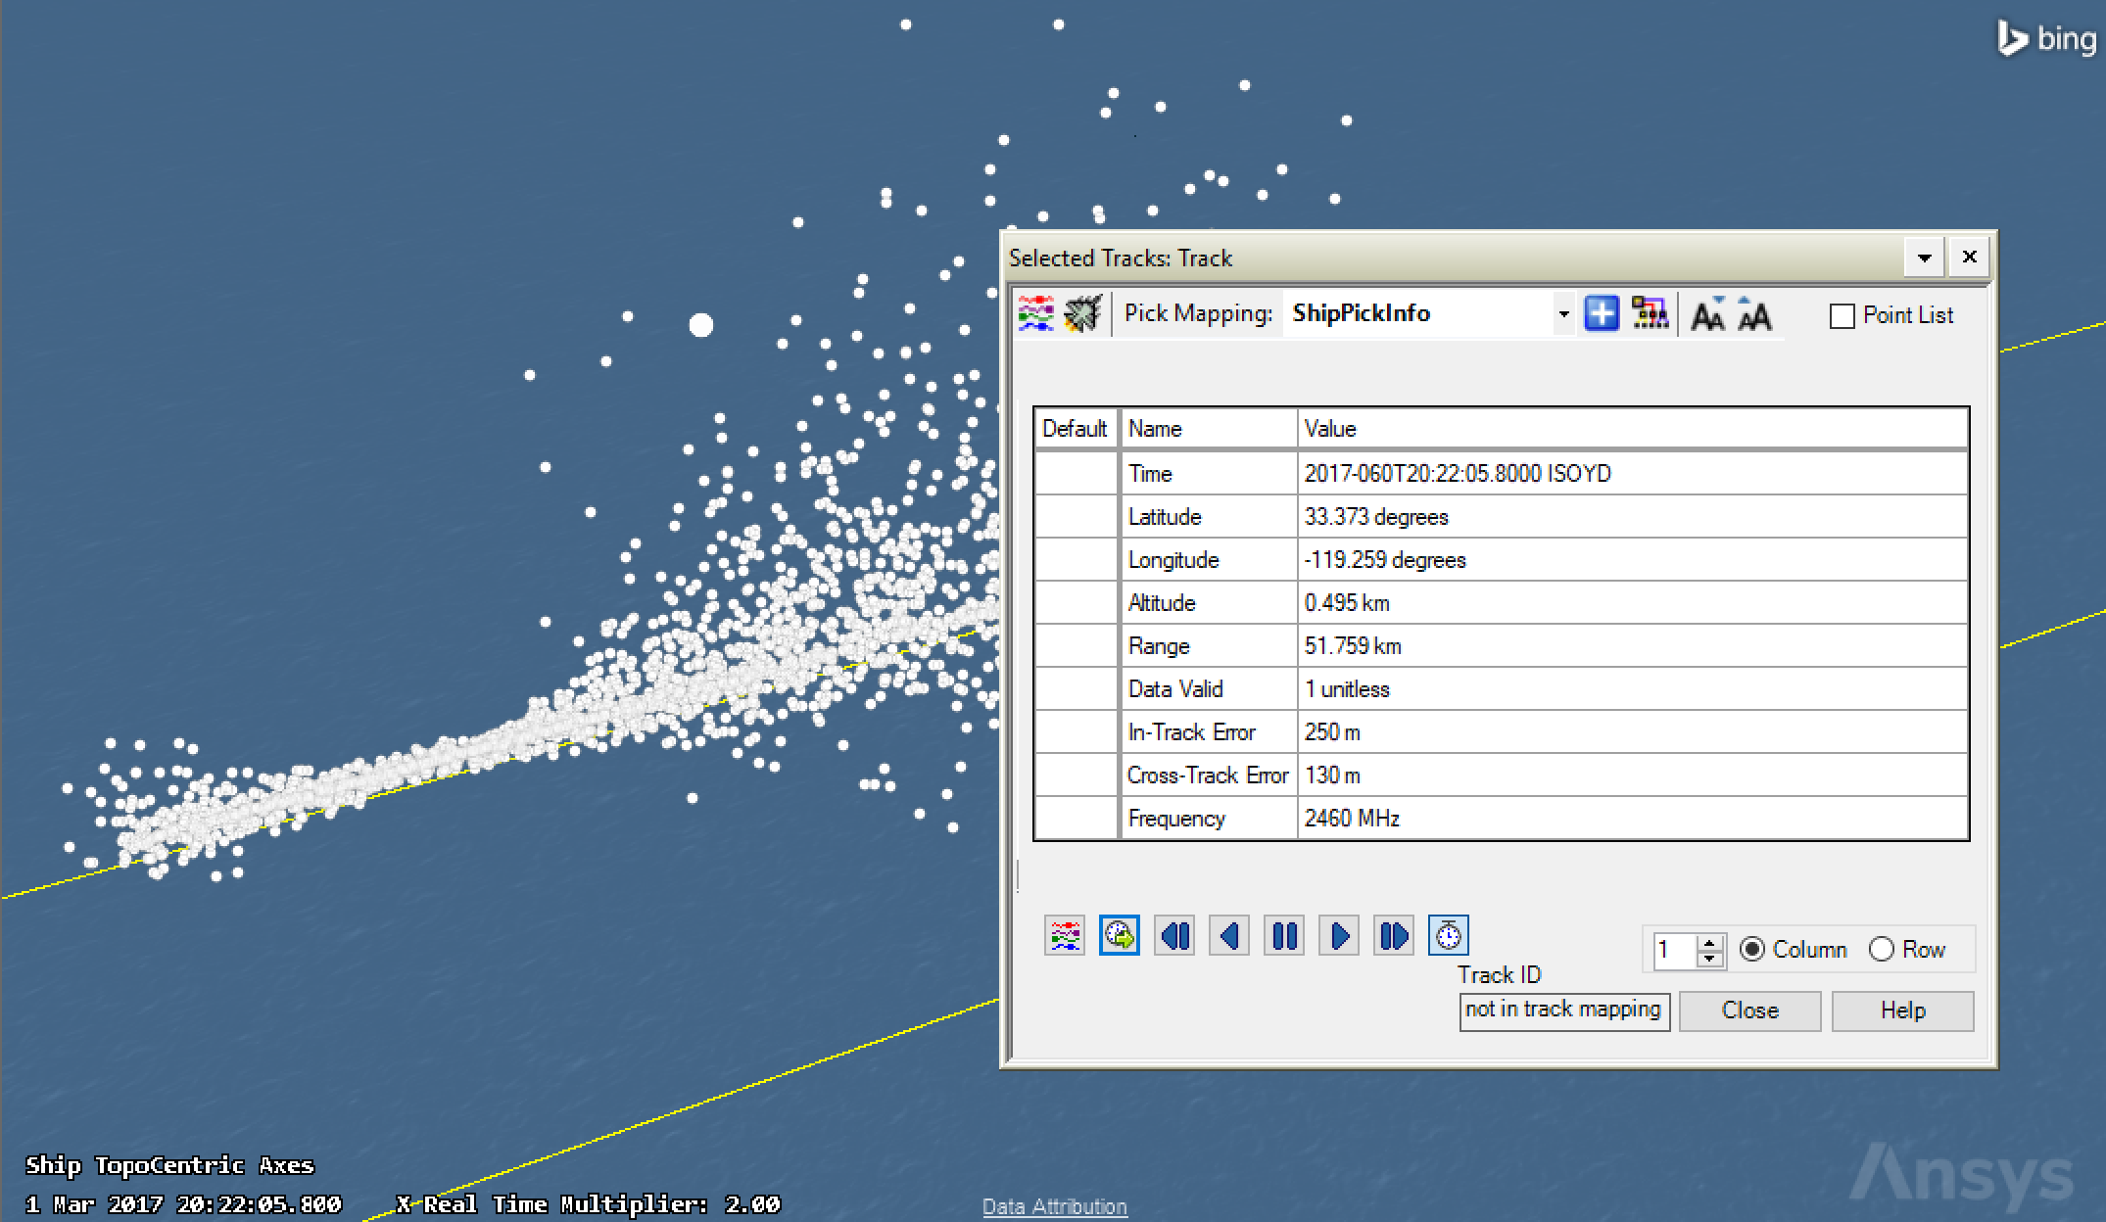Step forward to the next point
Screen dimensions: 2106x1222
pos(1339,936)
